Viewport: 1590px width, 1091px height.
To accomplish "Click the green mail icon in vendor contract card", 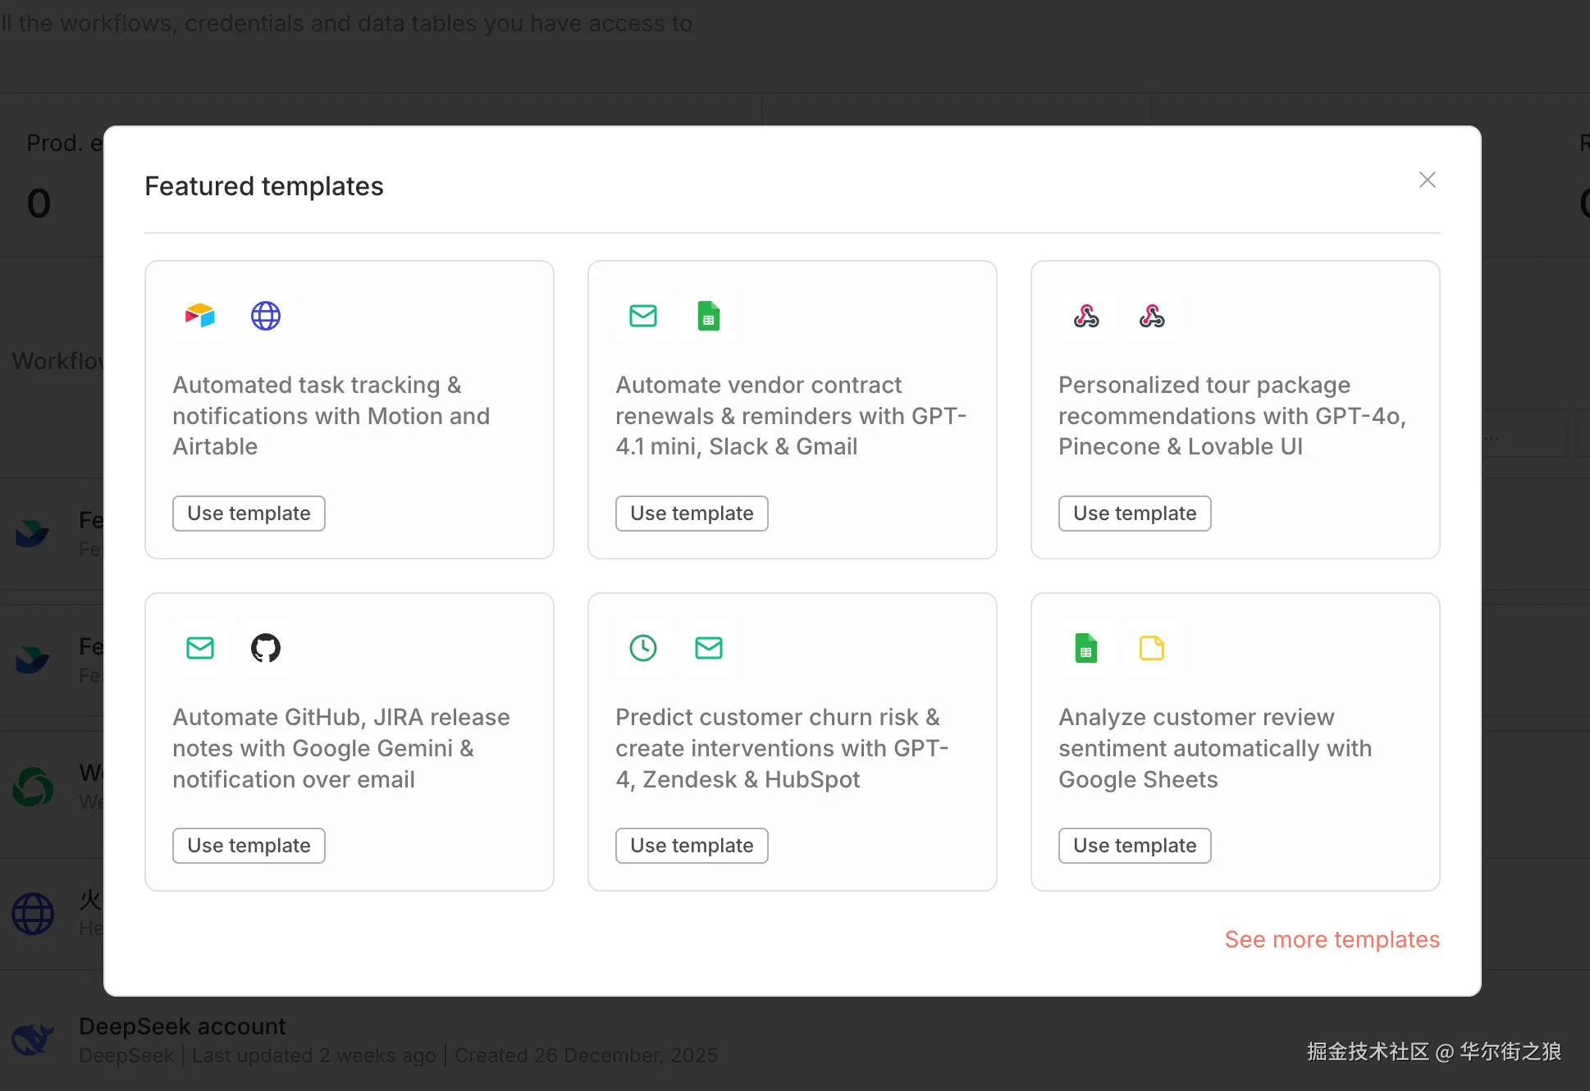I will [643, 316].
